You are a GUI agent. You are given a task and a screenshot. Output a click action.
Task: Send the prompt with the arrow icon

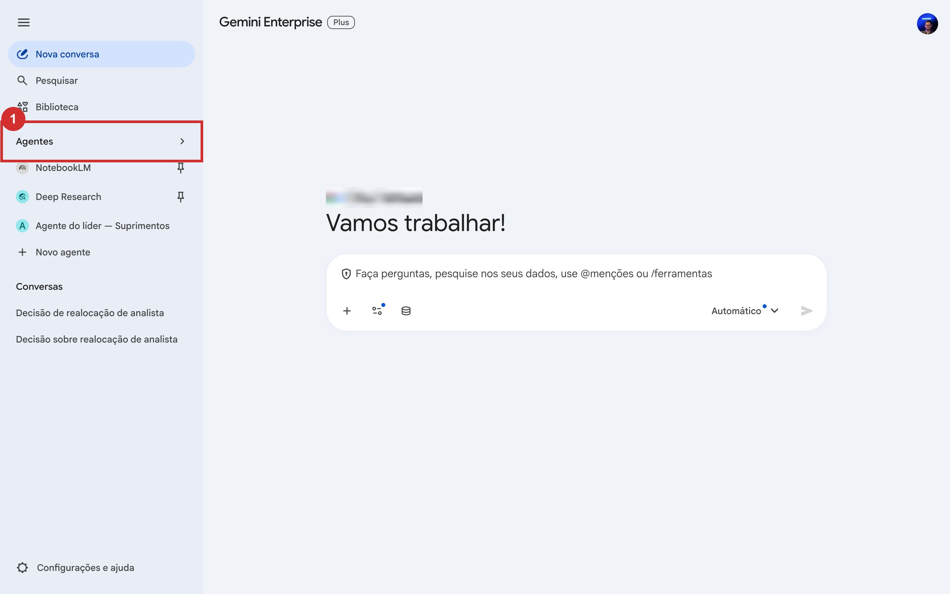point(806,311)
